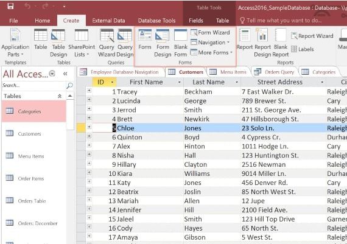
Task: Start the Form Wizard
Action: 210,32
